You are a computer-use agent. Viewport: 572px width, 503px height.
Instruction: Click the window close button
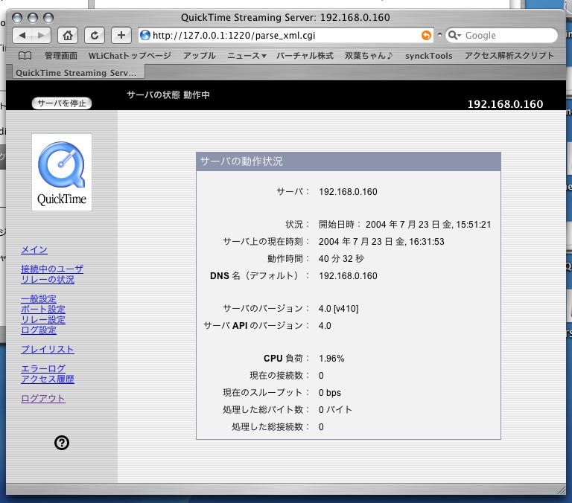[17, 18]
